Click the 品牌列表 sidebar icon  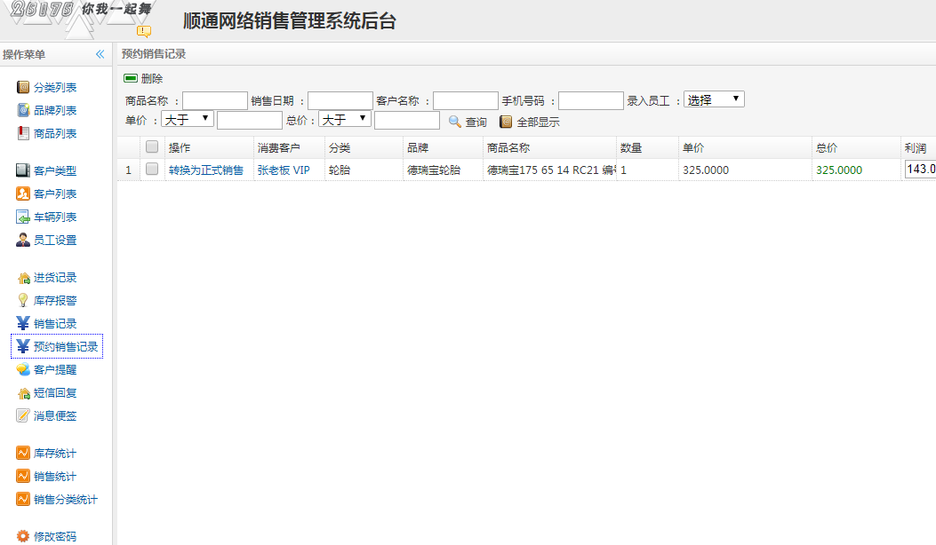pos(23,110)
